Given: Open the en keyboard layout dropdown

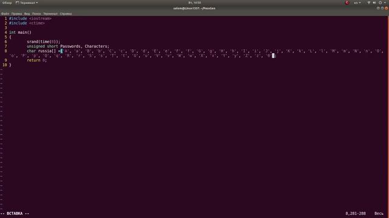Looking at the screenshot, I should [357, 2].
